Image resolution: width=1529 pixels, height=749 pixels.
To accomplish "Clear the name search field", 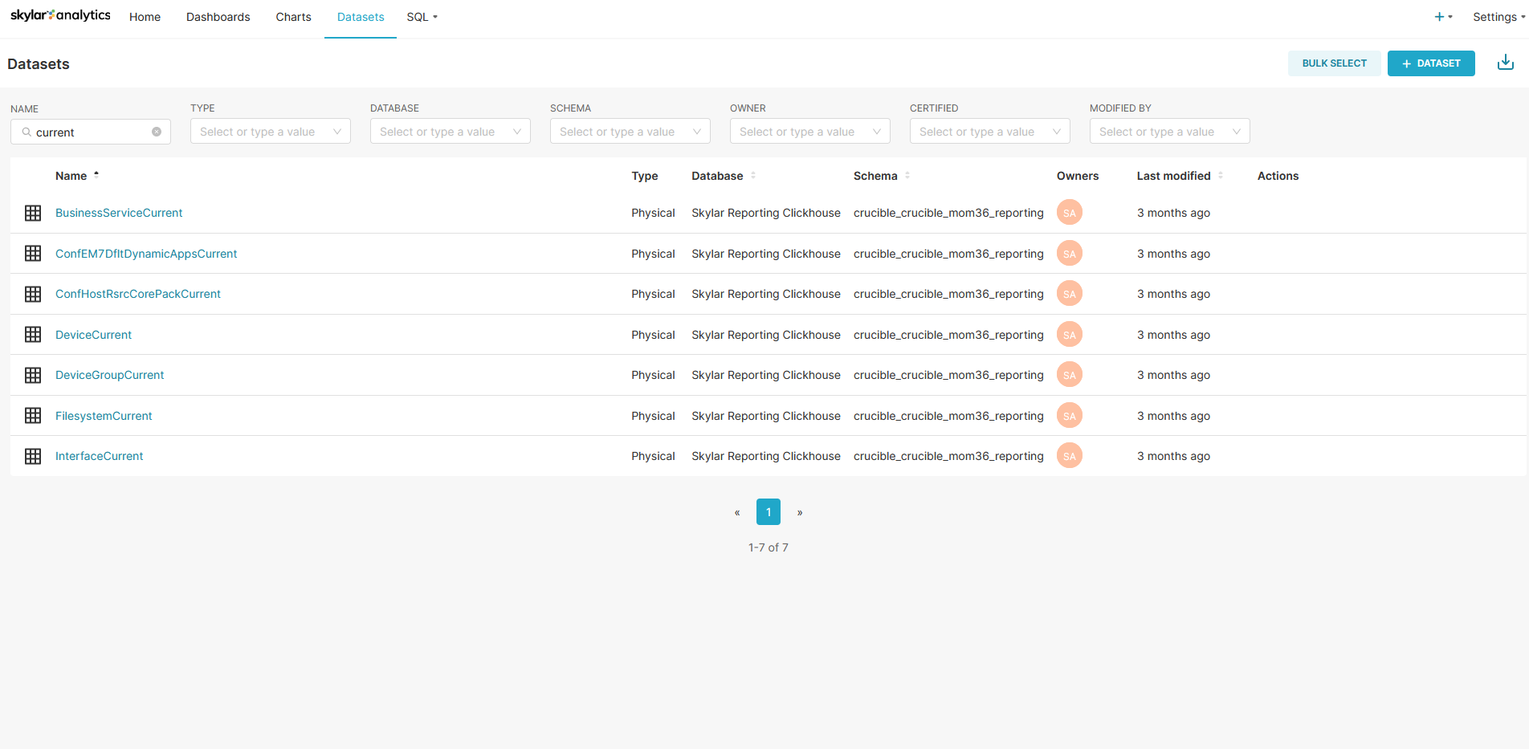I will [x=157, y=132].
